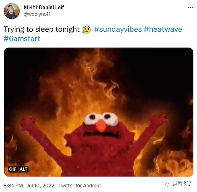
Task: Click the Daniel Leif display name
Action: click(51, 8)
